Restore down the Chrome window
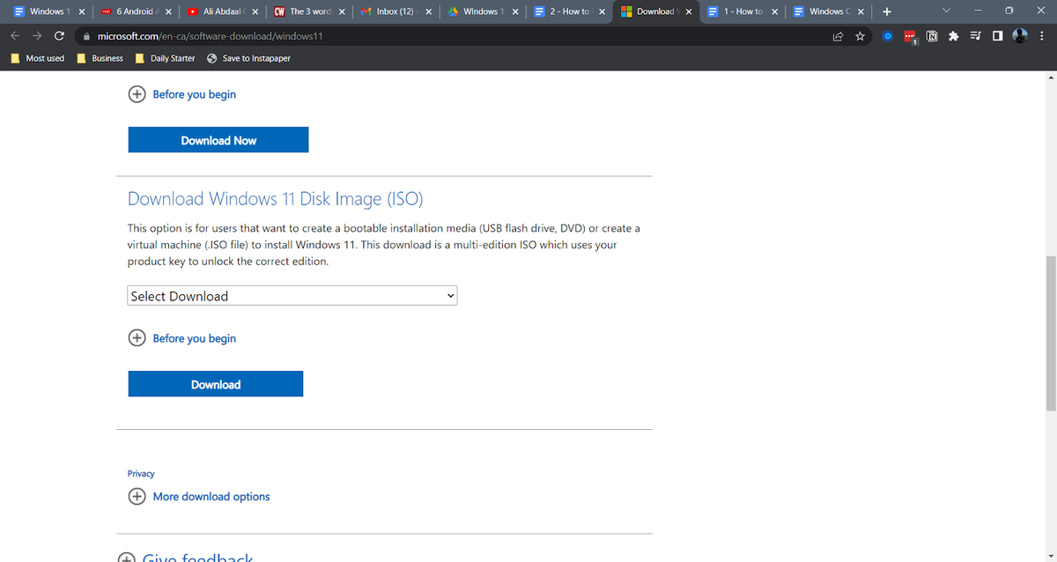The height and width of the screenshot is (562, 1057). [1009, 11]
